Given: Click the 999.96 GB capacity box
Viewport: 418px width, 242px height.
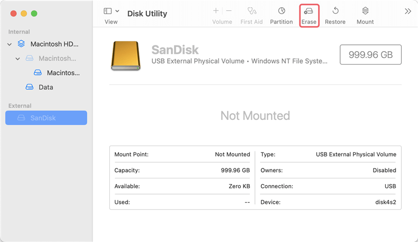Looking at the screenshot, I should [x=370, y=55].
